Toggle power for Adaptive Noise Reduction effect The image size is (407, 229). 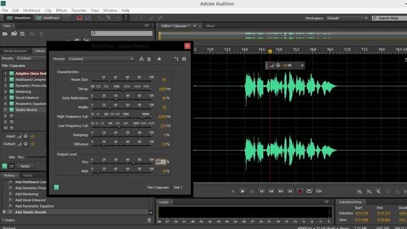[x=11, y=74]
